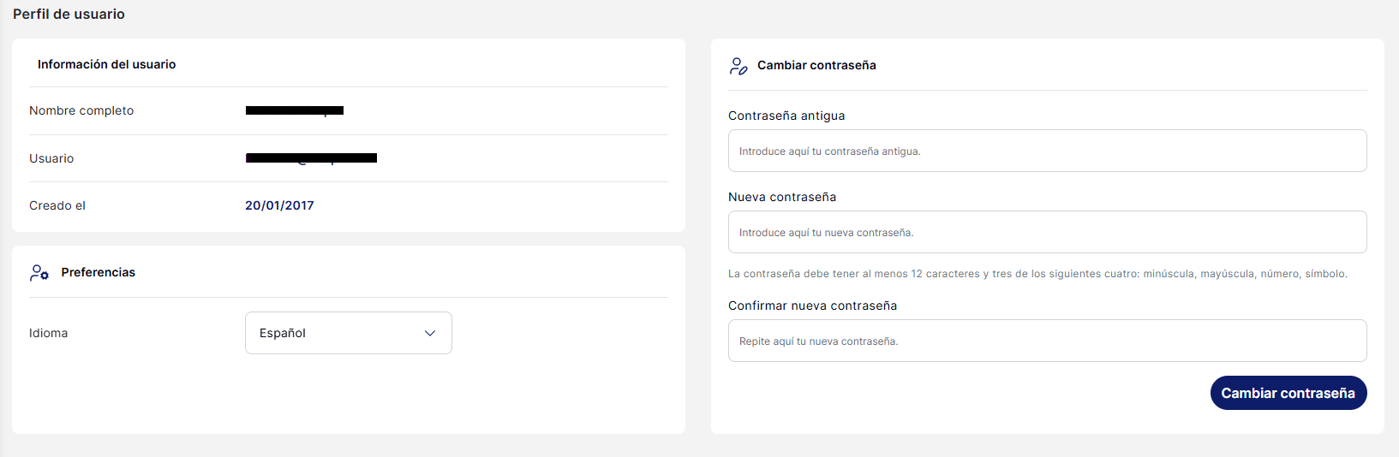The height and width of the screenshot is (457, 1399).
Task: Click the Información del usuario heading
Action: (x=106, y=65)
